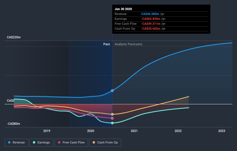Click the Revenue row label in tooltip
This screenshot has height=151, width=237.
coord(121,14)
